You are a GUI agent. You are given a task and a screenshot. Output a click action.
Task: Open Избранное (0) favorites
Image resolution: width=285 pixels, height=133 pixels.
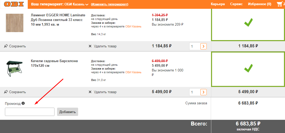tap(260, 4)
